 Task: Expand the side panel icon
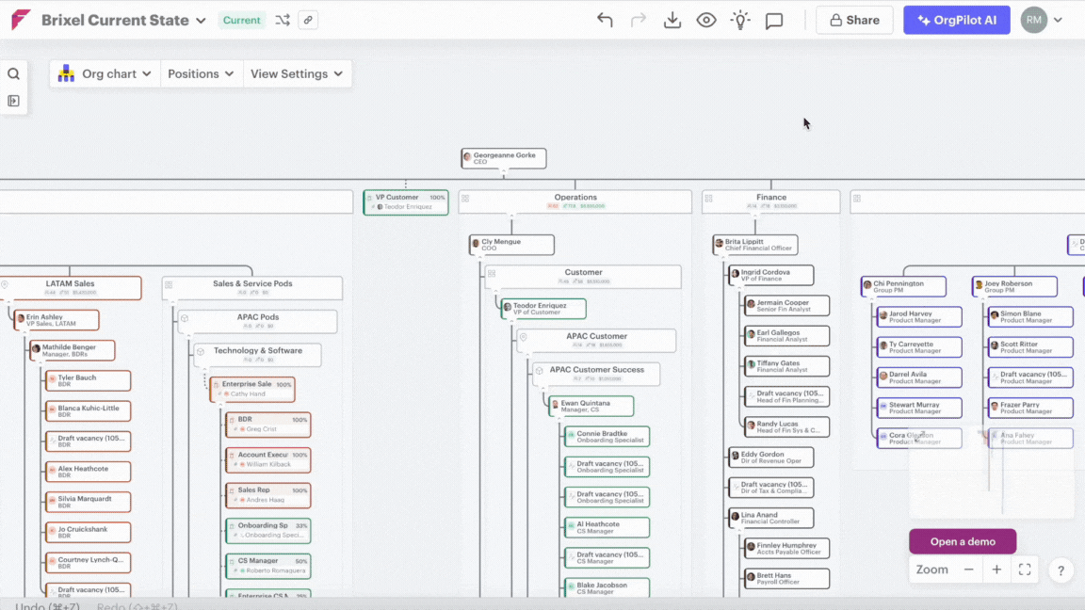(x=14, y=101)
